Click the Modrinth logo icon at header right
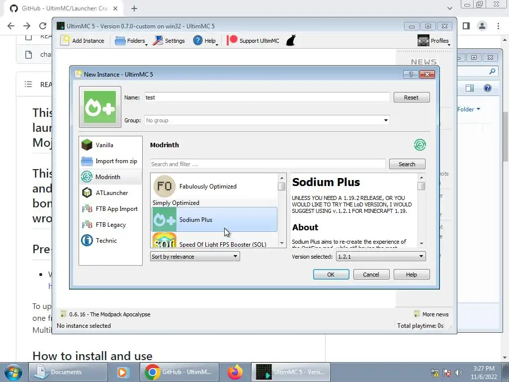This screenshot has height=382, width=509. click(420, 145)
